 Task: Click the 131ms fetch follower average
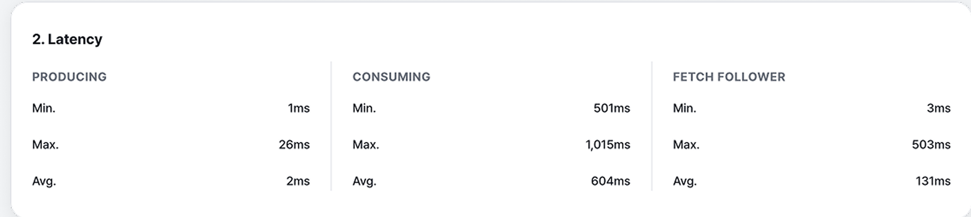pos(933,181)
